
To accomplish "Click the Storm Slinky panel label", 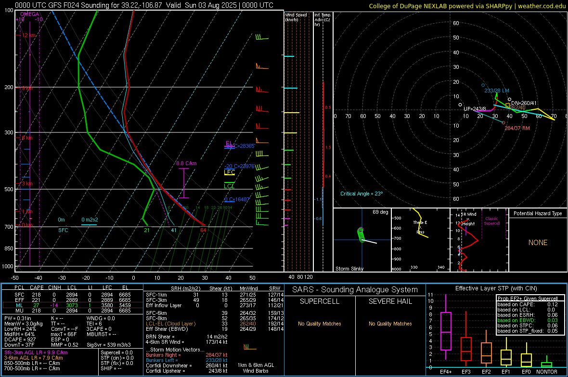I will (x=349, y=269).
